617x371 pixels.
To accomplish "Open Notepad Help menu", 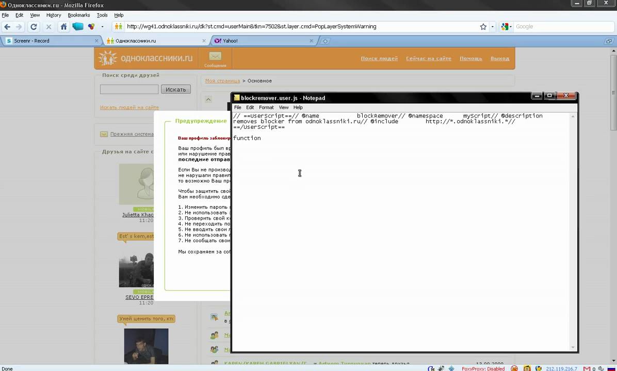I will pos(298,107).
